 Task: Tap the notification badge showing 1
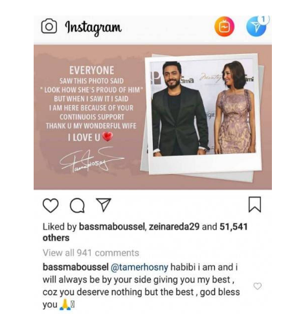point(263,19)
